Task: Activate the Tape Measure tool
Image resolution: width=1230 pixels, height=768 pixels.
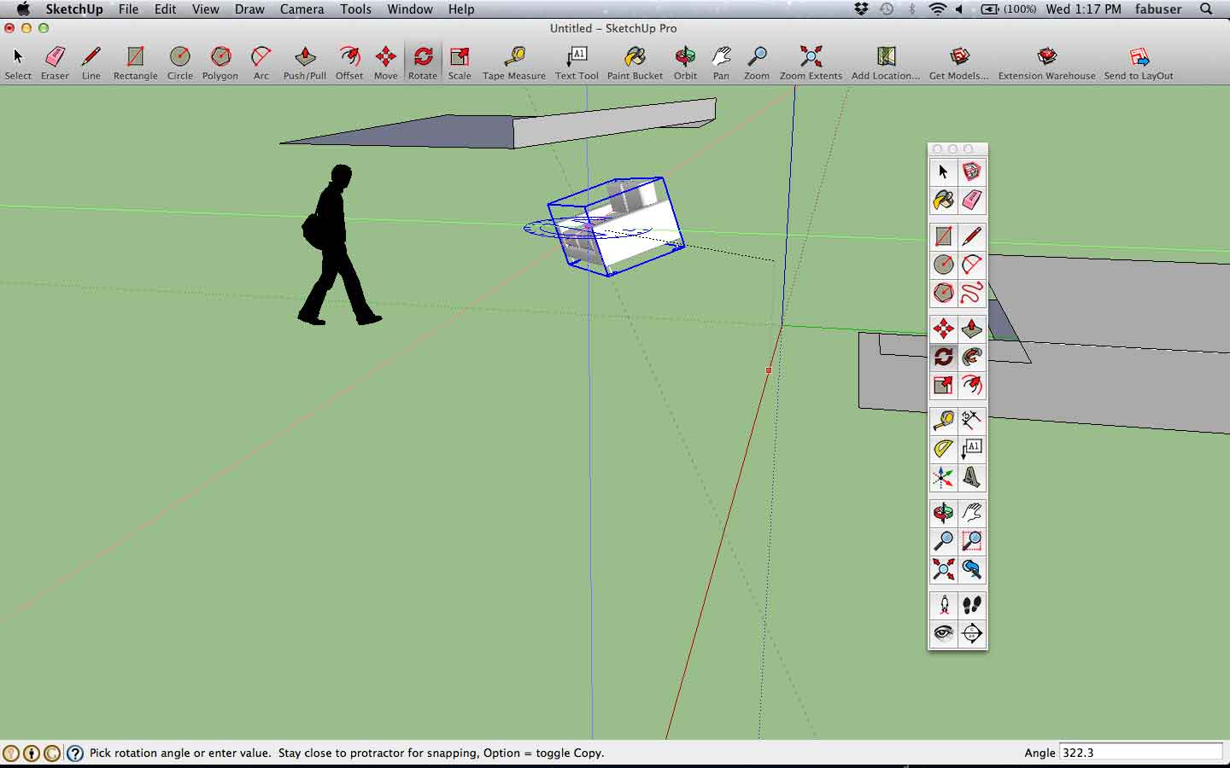Action: coord(513,60)
